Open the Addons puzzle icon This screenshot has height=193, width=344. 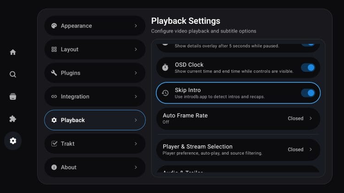click(13, 119)
